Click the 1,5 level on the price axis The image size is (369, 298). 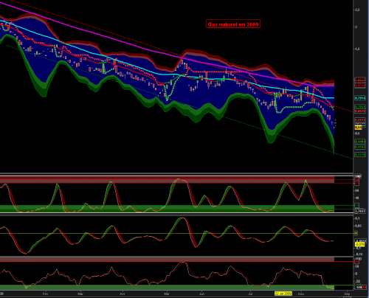coord(357,49)
